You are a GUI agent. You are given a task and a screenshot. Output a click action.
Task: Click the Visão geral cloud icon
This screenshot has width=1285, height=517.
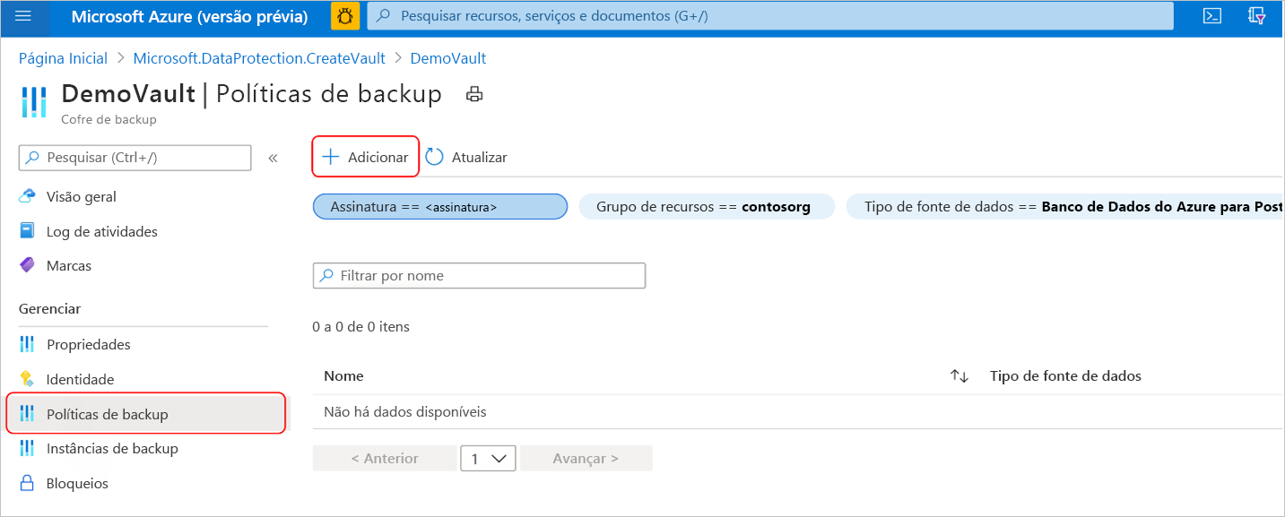(x=28, y=197)
